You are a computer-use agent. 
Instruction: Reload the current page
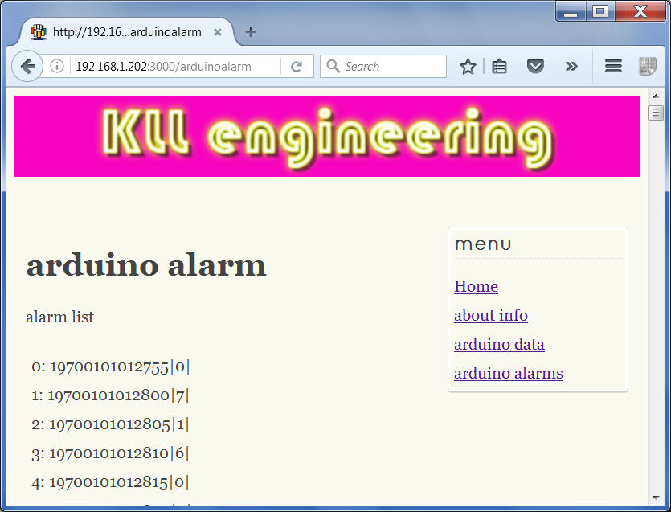point(297,67)
